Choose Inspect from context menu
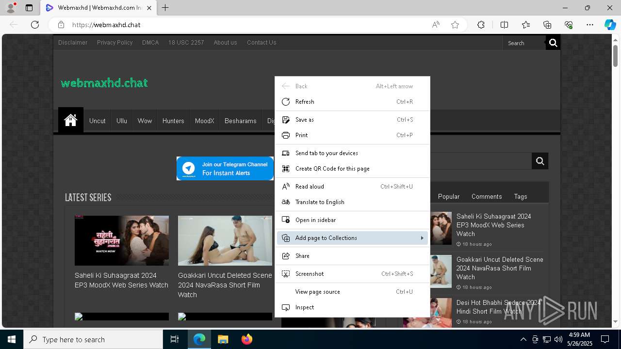Screen dimensions: 621x349 pyautogui.click(x=352, y=307)
